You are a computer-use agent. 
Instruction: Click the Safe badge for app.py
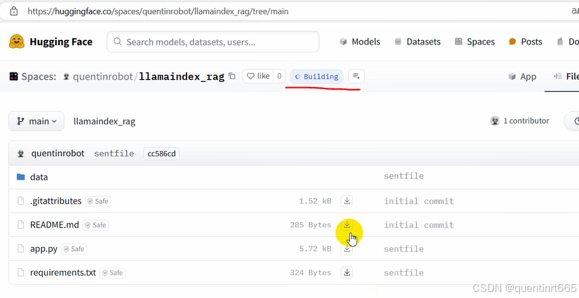click(75, 249)
